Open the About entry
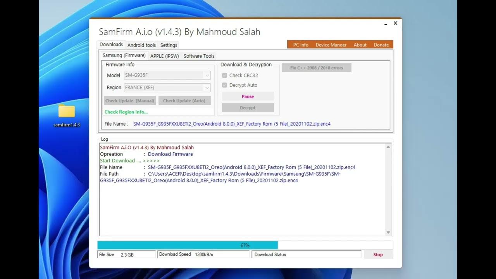 coord(360,45)
